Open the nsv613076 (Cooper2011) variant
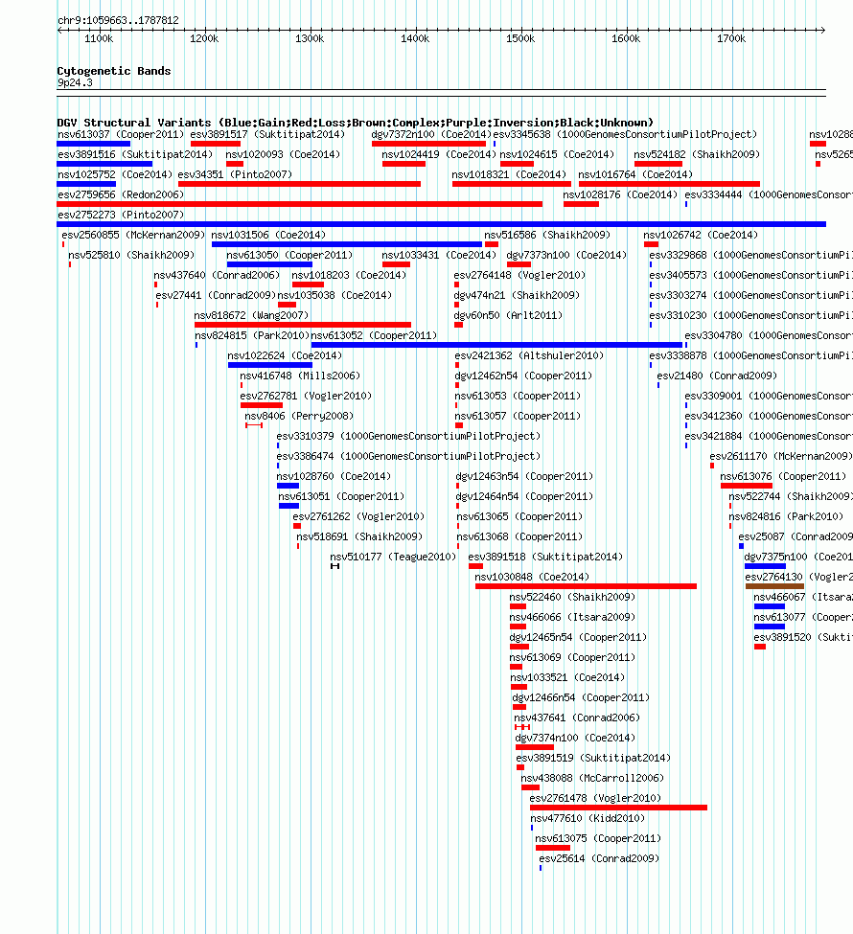Image resolution: width=853 pixels, height=934 pixels. pyautogui.click(x=783, y=476)
